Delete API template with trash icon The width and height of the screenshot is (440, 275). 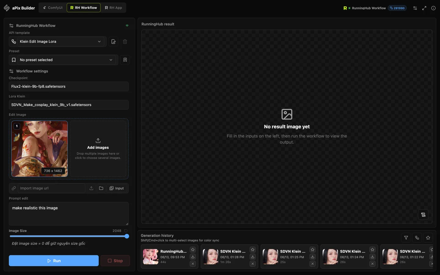point(125,42)
